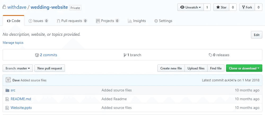Click Find file button

216,68
